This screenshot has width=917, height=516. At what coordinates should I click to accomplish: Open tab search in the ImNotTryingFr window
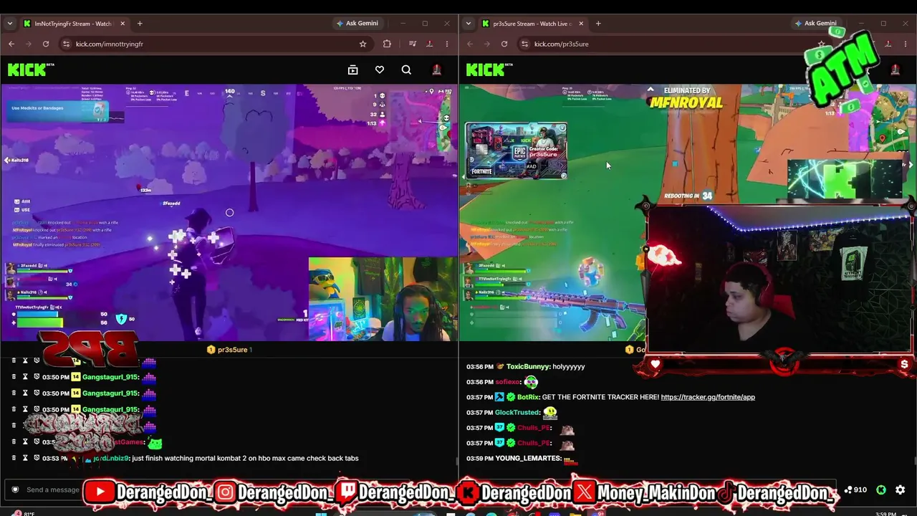[x=10, y=24]
